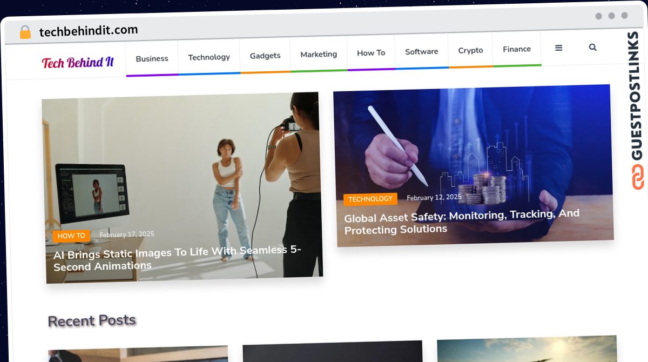Open the sky image recent post thumbnail
This screenshot has height=362, width=648.
click(x=527, y=349)
